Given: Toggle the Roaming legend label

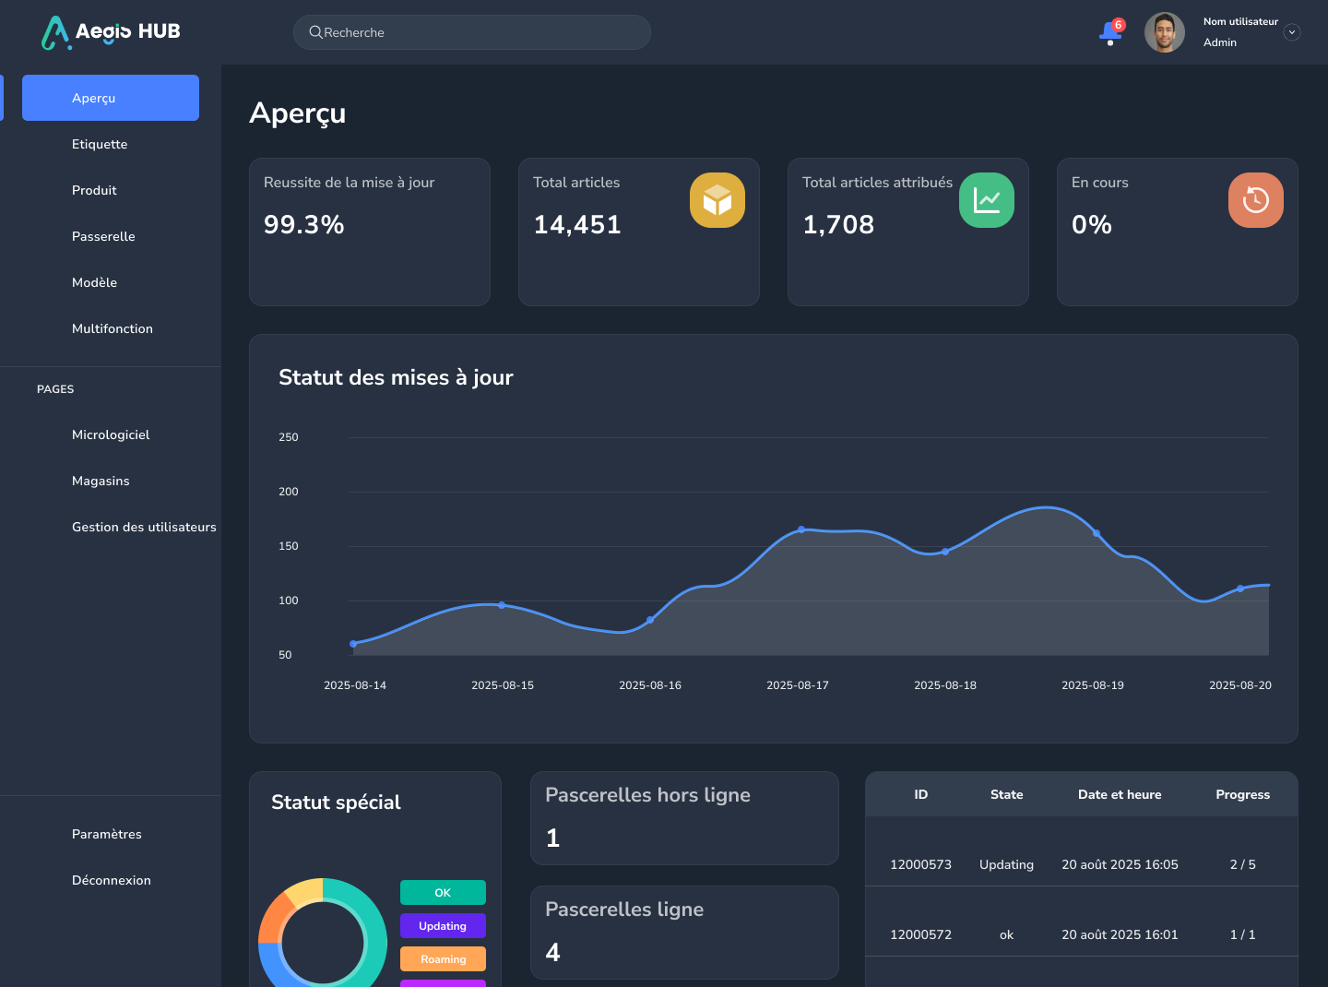Looking at the screenshot, I should tap(443, 959).
